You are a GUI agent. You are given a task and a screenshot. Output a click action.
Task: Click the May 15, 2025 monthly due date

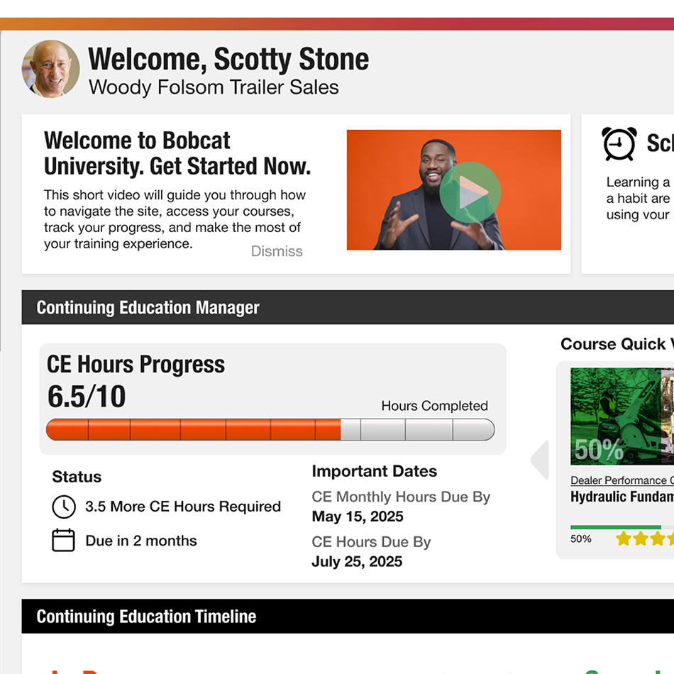pyautogui.click(x=358, y=516)
